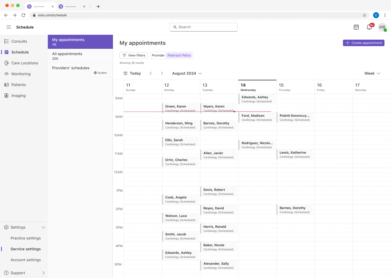This screenshot has height=278, width=391.
Task: Click the Patients sidebar icon
Action: [x=7, y=85]
